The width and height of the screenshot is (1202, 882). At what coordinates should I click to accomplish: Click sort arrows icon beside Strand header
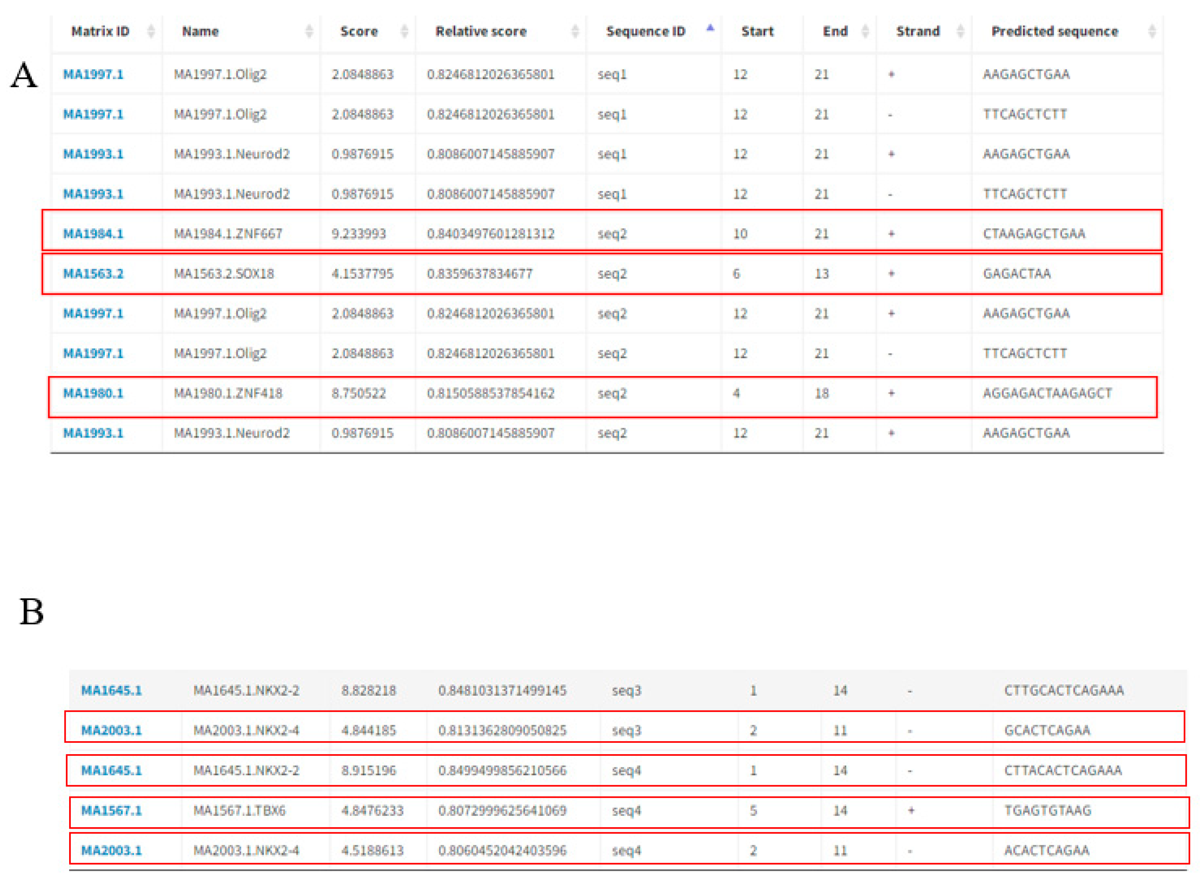click(x=960, y=31)
